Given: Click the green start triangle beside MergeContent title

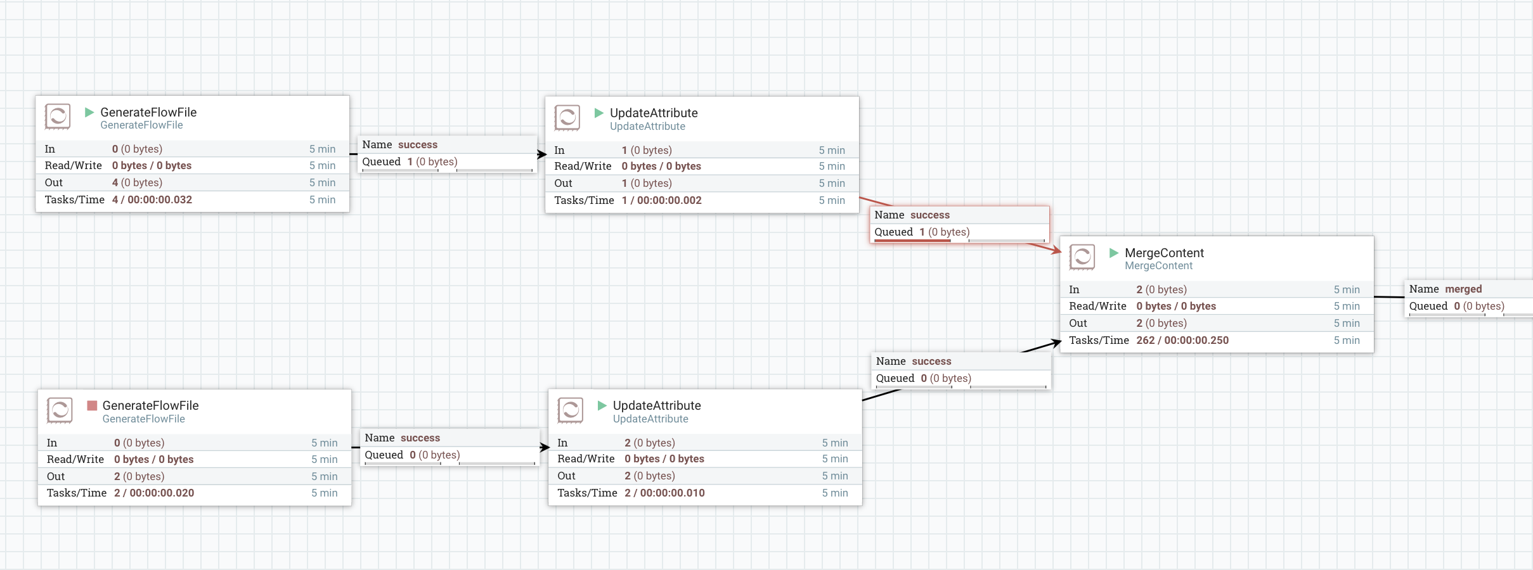Looking at the screenshot, I should [x=1113, y=252].
